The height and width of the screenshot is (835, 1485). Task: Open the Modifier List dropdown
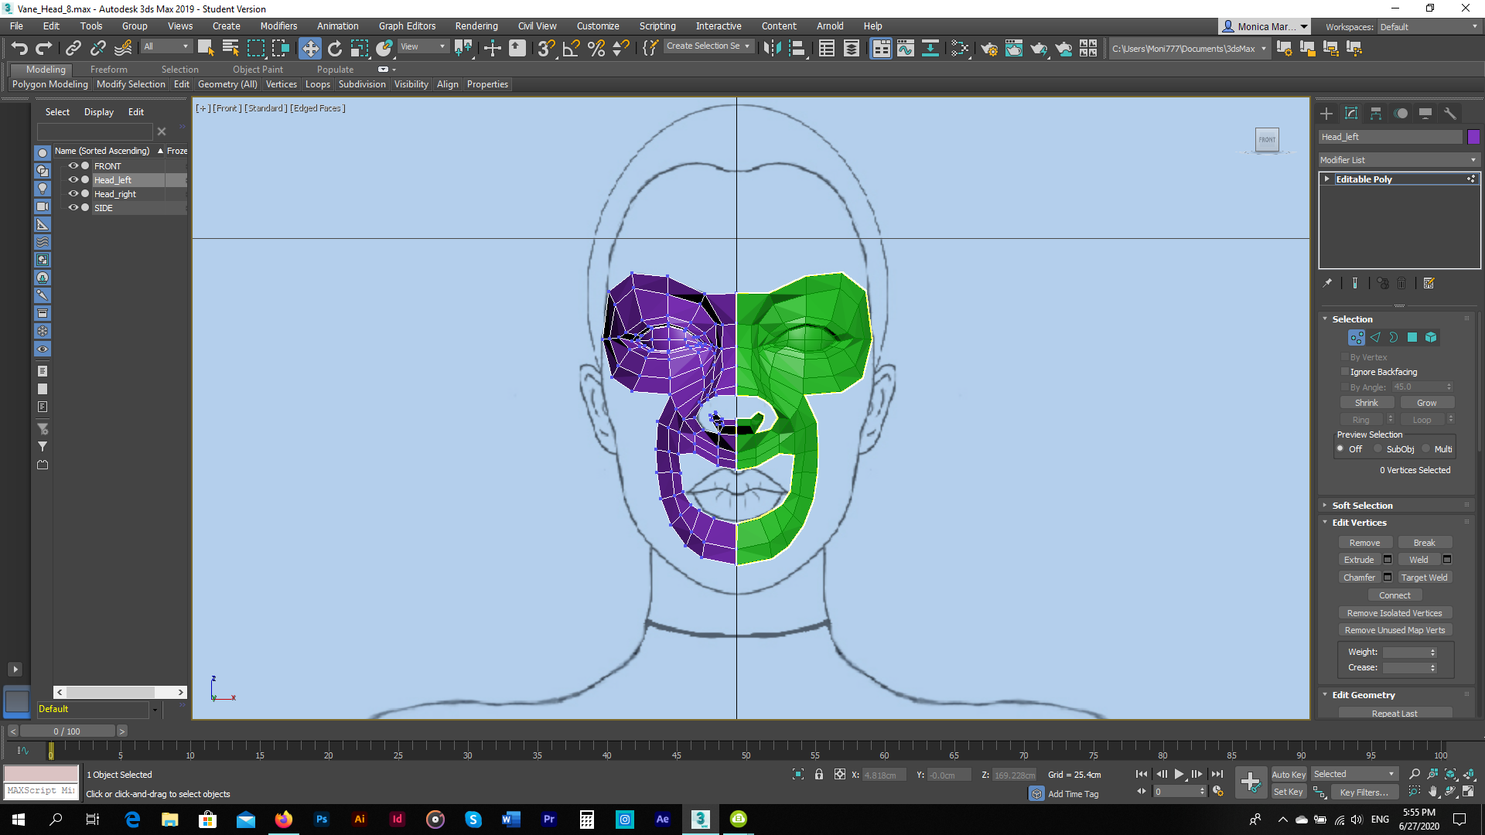point(1398,160)
